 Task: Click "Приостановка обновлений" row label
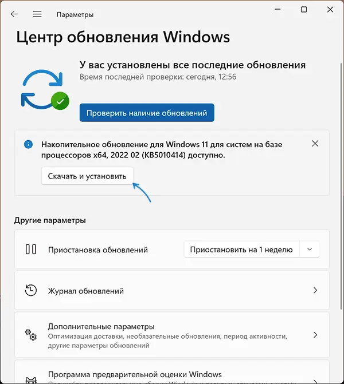click(98, 250)
